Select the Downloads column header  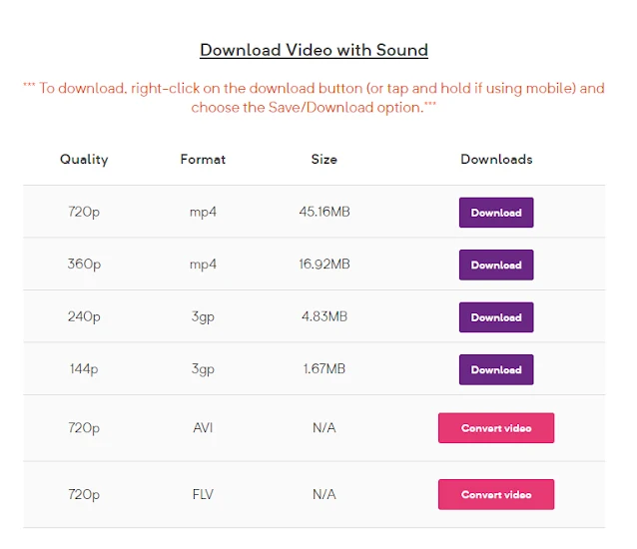(496, 159)
